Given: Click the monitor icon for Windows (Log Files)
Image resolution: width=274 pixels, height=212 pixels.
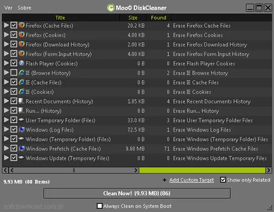Looking at the screenshot, I should pos(21,129).
